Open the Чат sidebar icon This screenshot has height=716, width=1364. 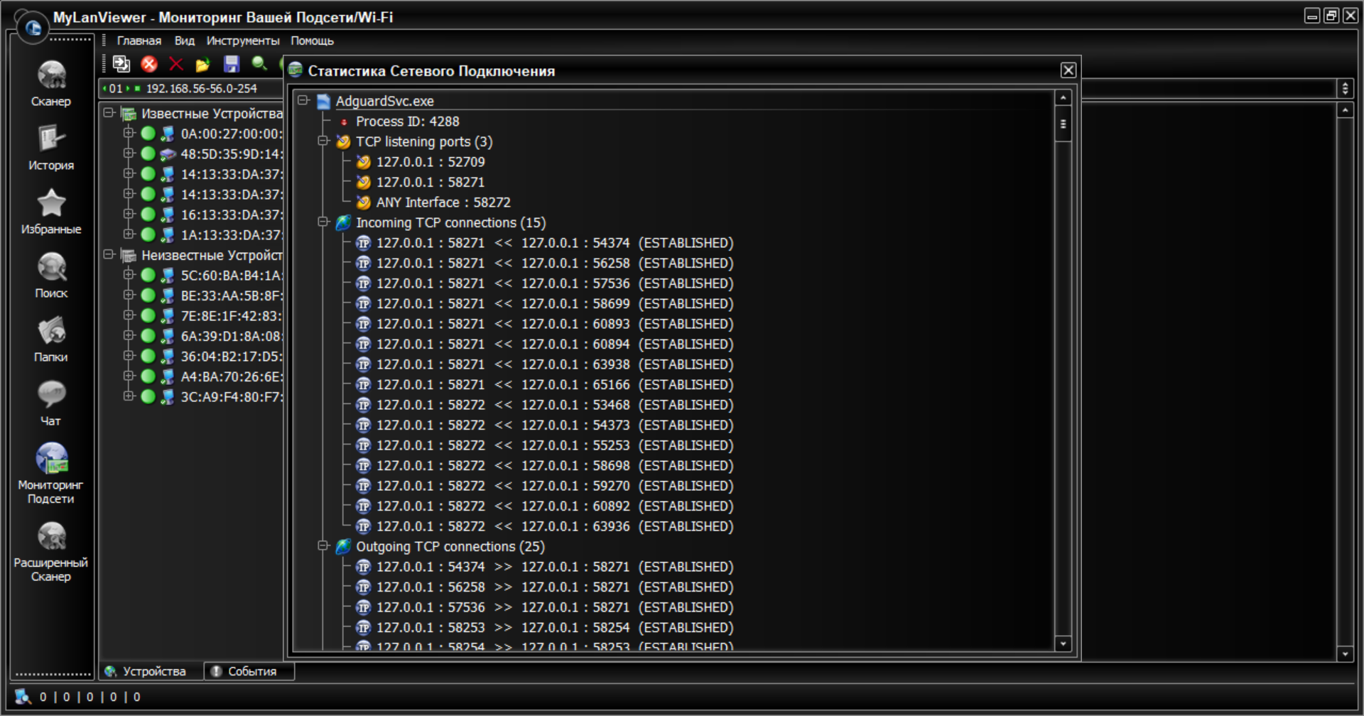pyautogui.click(x=51, y=403)
